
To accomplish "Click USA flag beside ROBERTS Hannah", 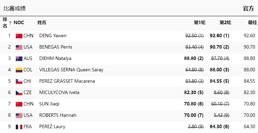I will pos(19,115).
